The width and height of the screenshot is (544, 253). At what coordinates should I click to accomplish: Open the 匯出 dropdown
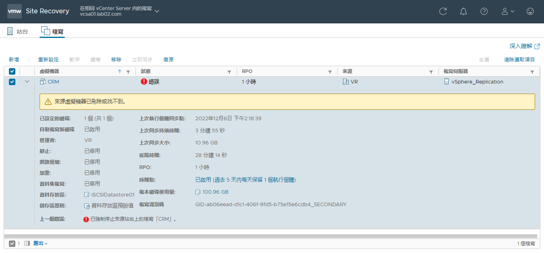pyautogui.click(x=40, y=244)
